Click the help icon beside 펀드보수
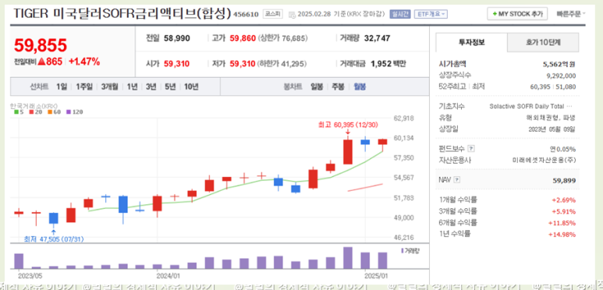603x290 pixels. (x=472, y=149)
